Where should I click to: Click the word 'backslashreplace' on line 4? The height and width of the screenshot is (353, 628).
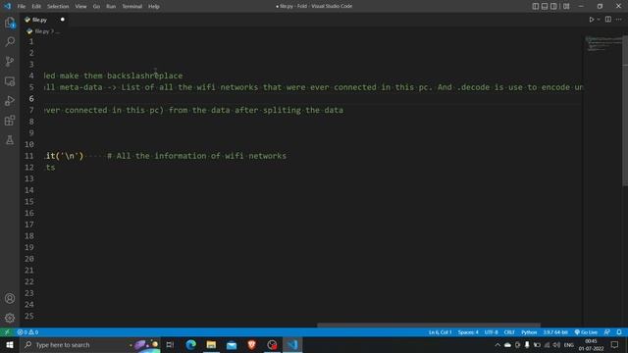coord(145,76)
